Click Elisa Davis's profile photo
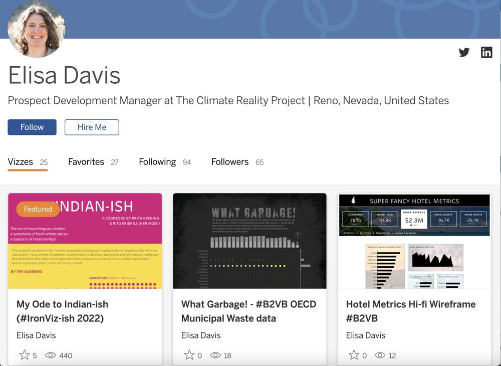 point(36,29)
